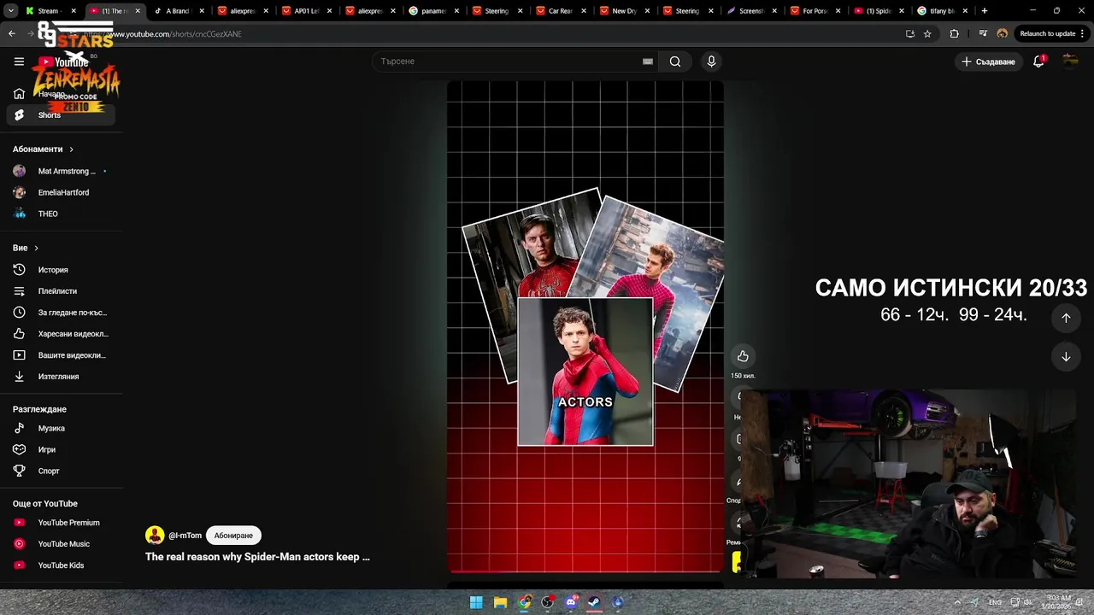Switch to the For Porsc tab
Image resolution: width=1094 pixels, height=615 pixels.
click(815, 11)
